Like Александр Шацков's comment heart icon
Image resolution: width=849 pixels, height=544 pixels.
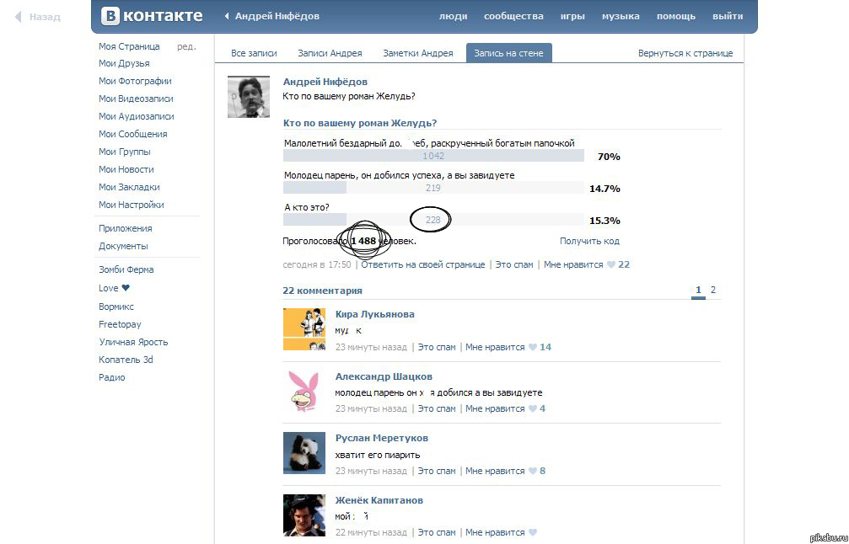[x=532, y=408]
